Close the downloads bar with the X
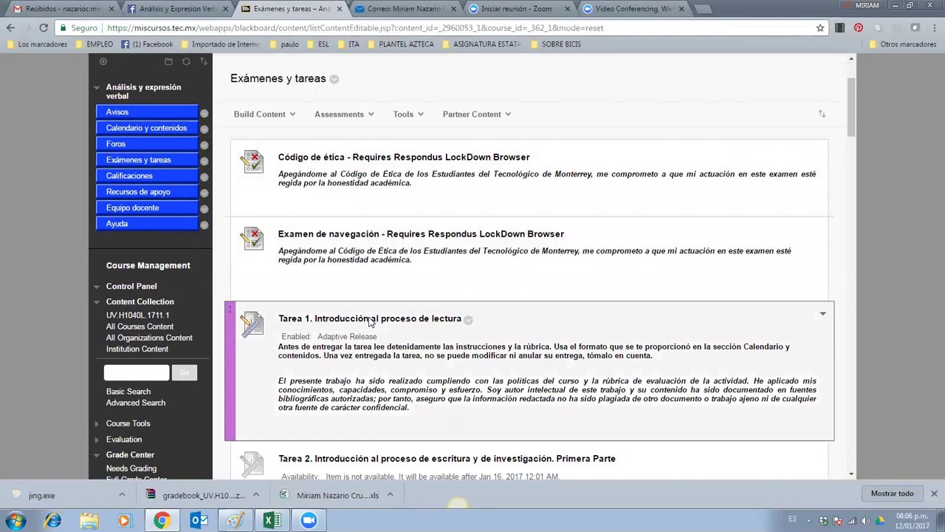This screenshot has height=532, width=945. pyautogui.click(x=934, y=494)
